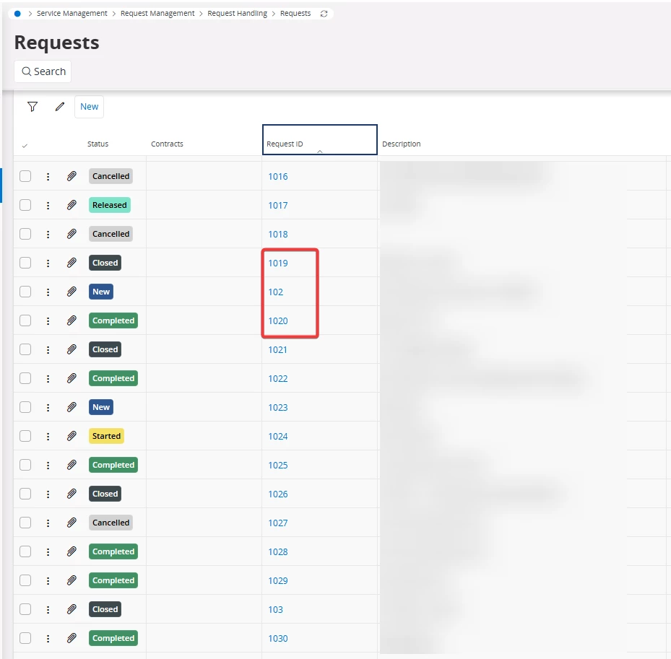Open row actions menu for request 1018
The image size is (671, 659).
48,234
